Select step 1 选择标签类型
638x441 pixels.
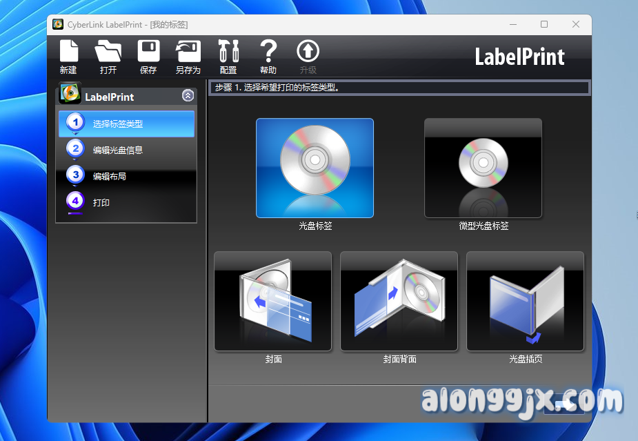point(126,124)
